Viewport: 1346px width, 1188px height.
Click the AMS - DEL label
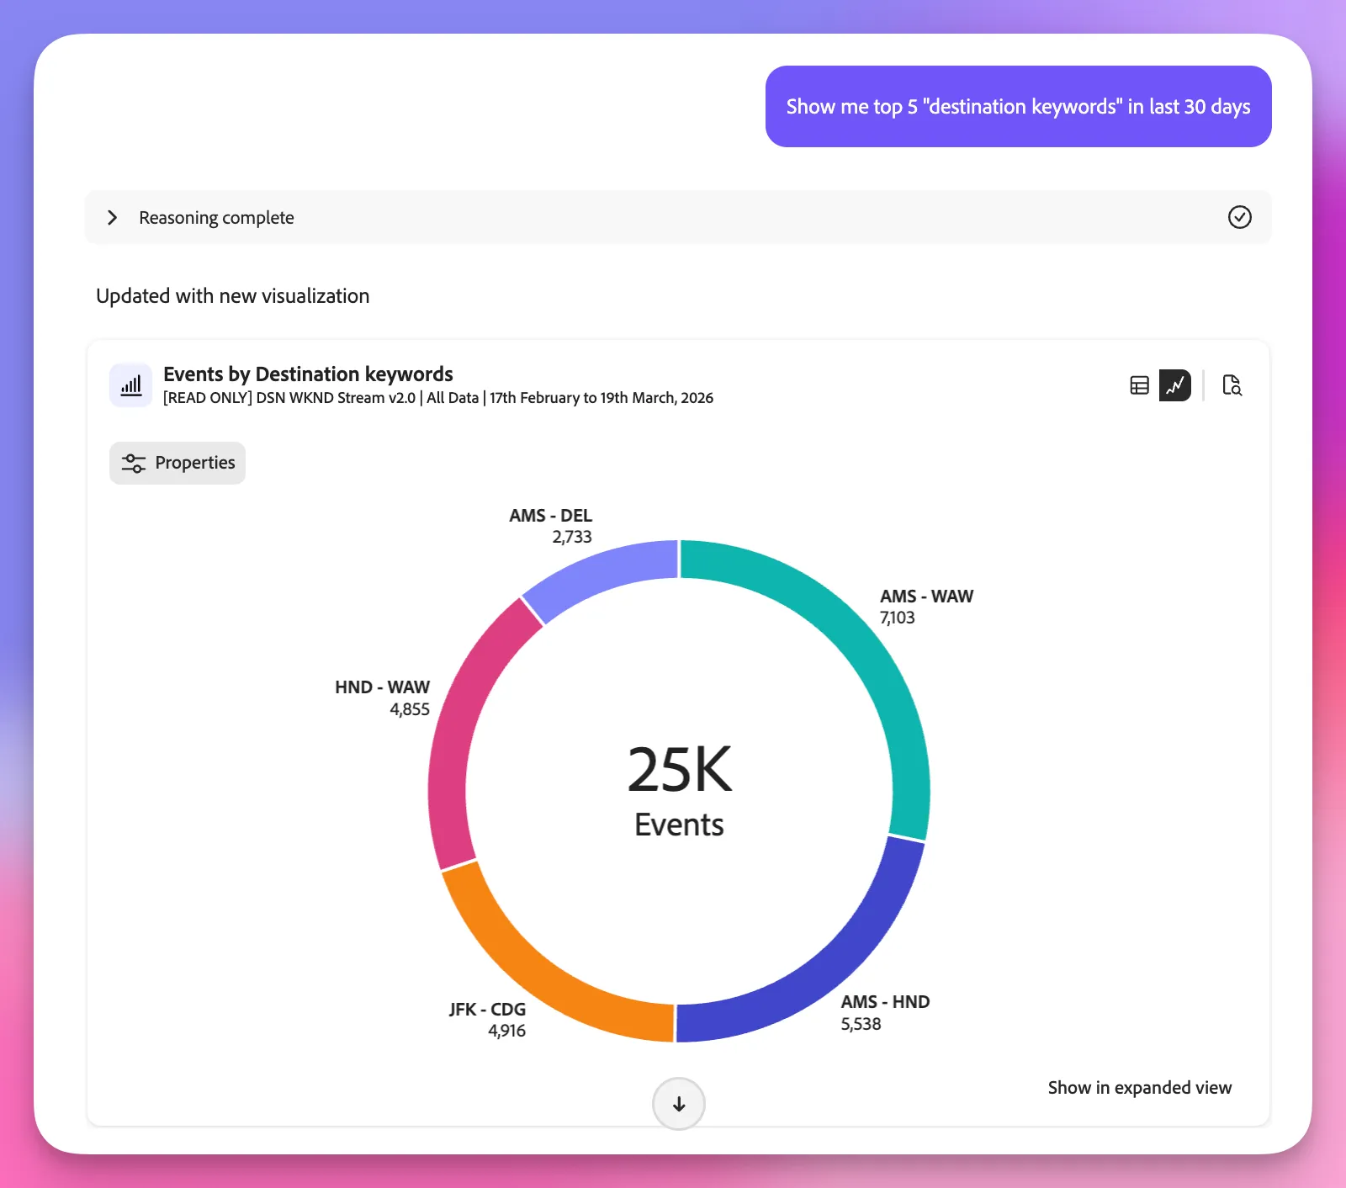point(550,515)
